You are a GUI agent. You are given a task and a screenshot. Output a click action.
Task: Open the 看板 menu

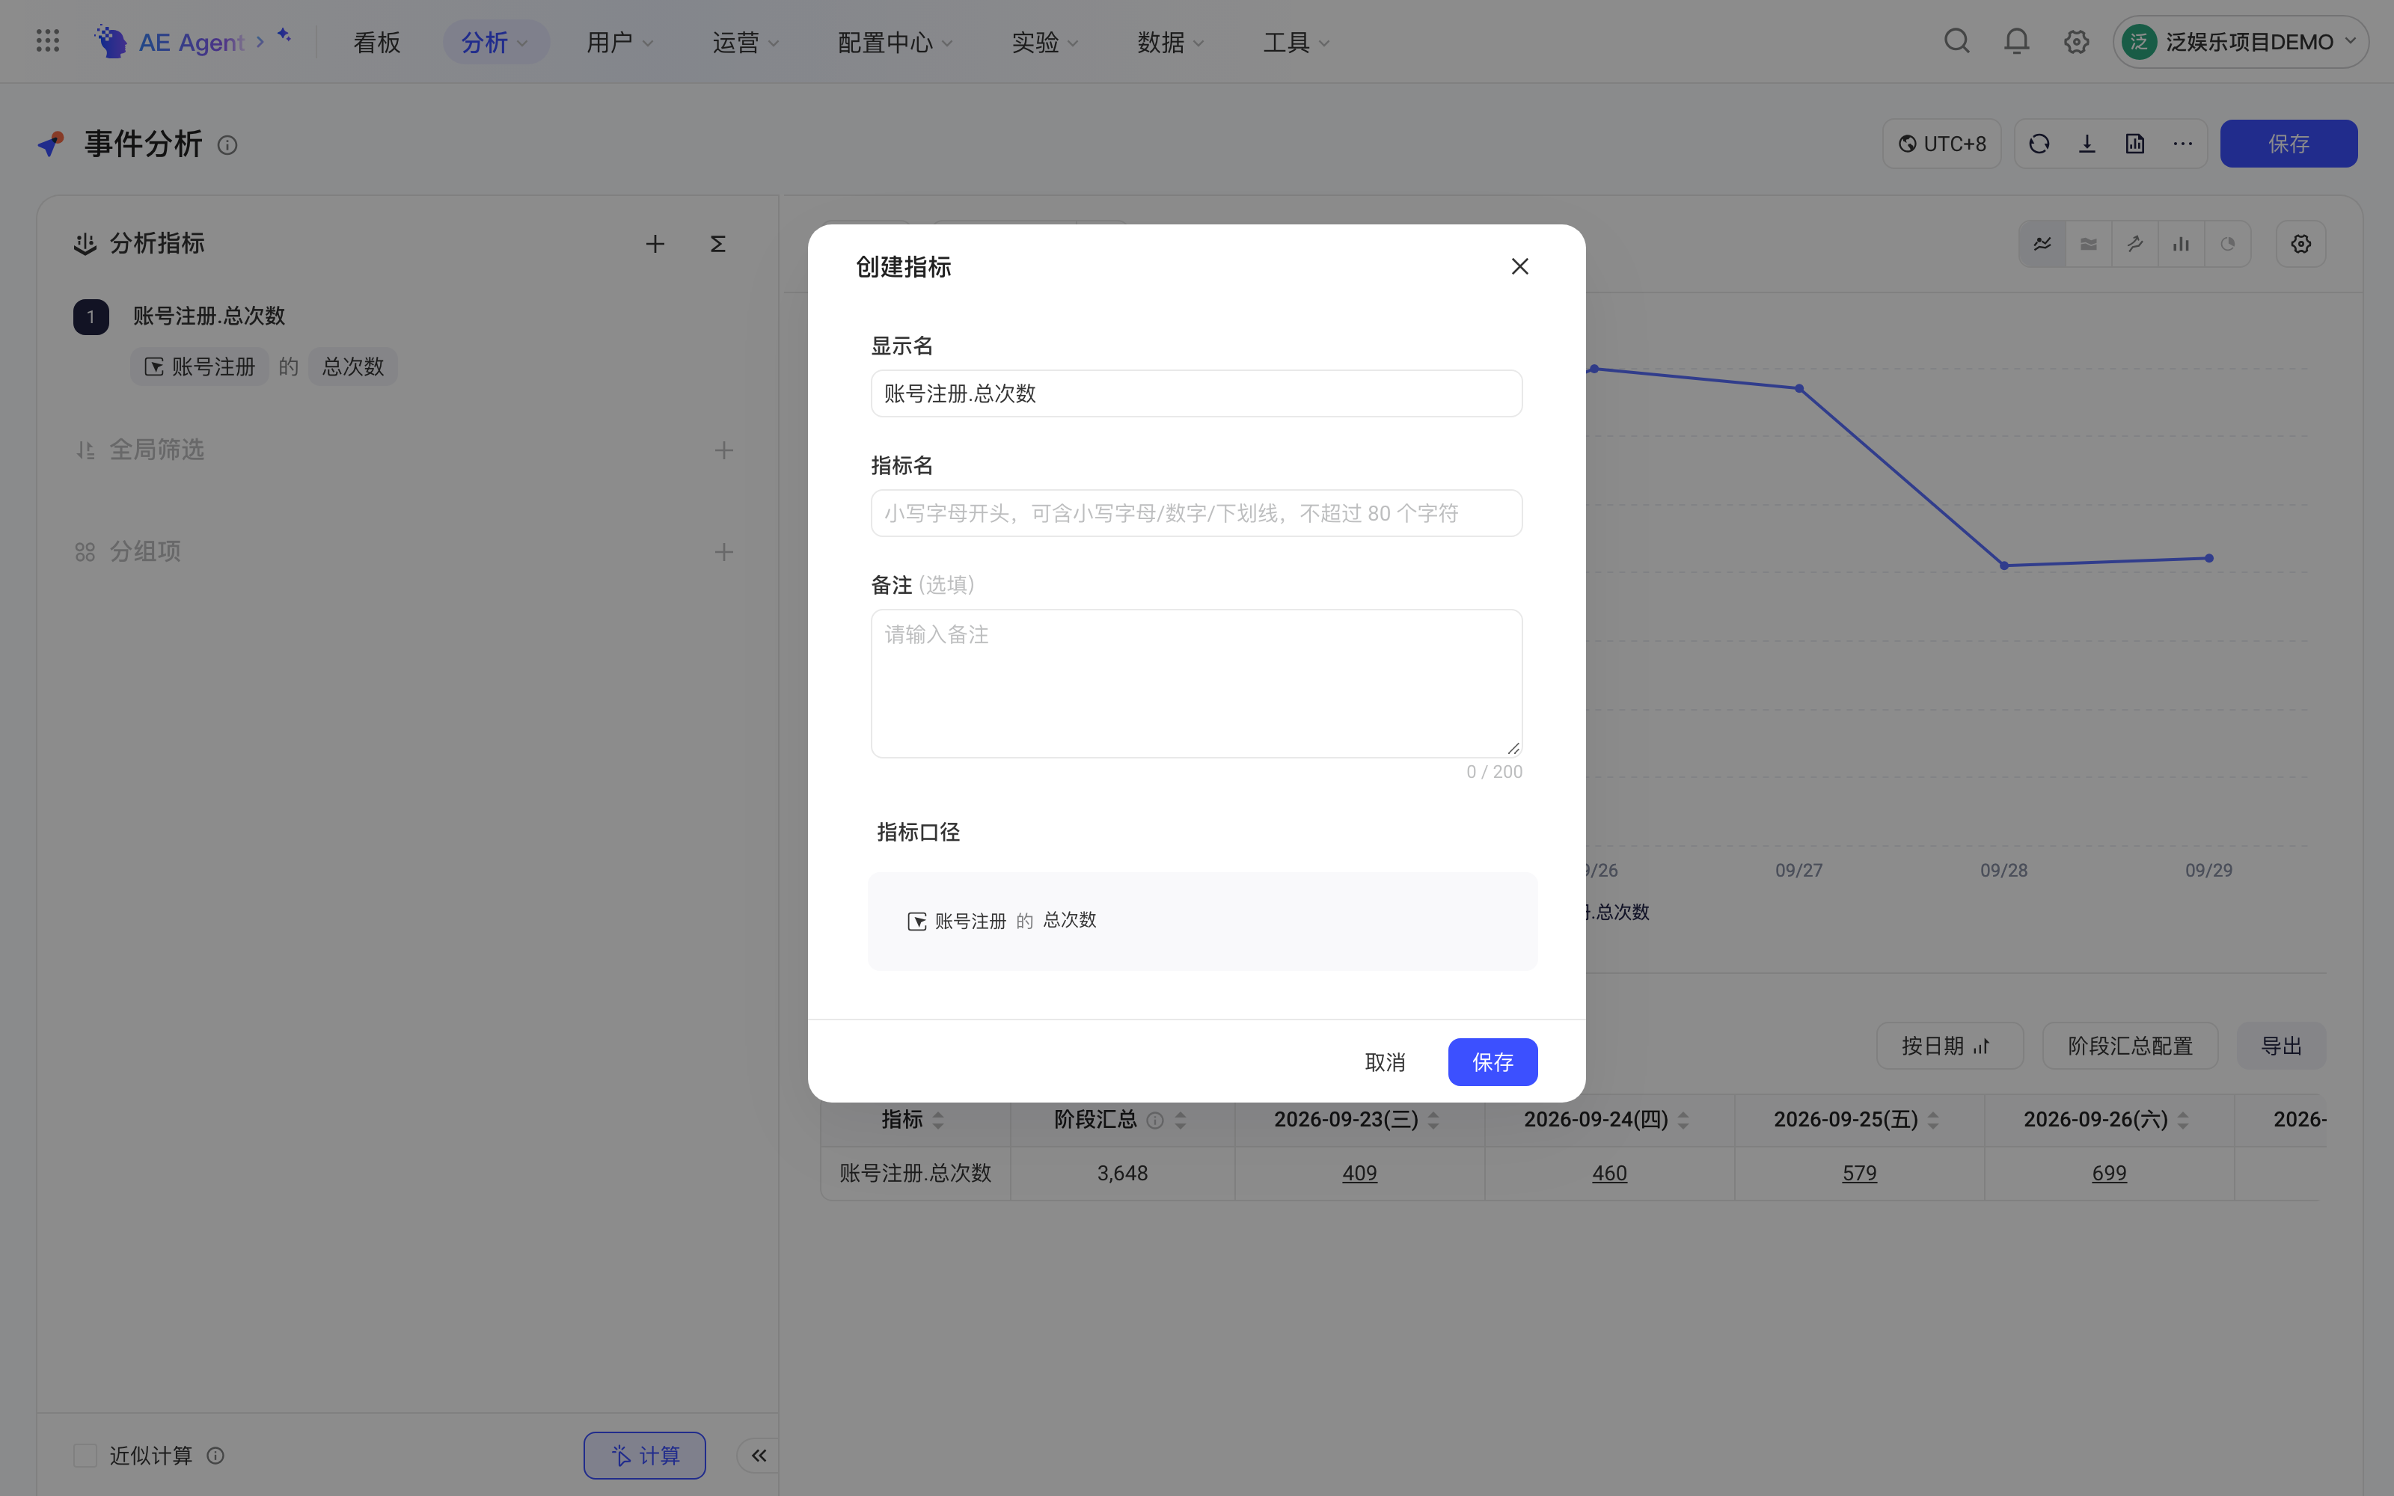pyautogui.click(x=377, y=43)
